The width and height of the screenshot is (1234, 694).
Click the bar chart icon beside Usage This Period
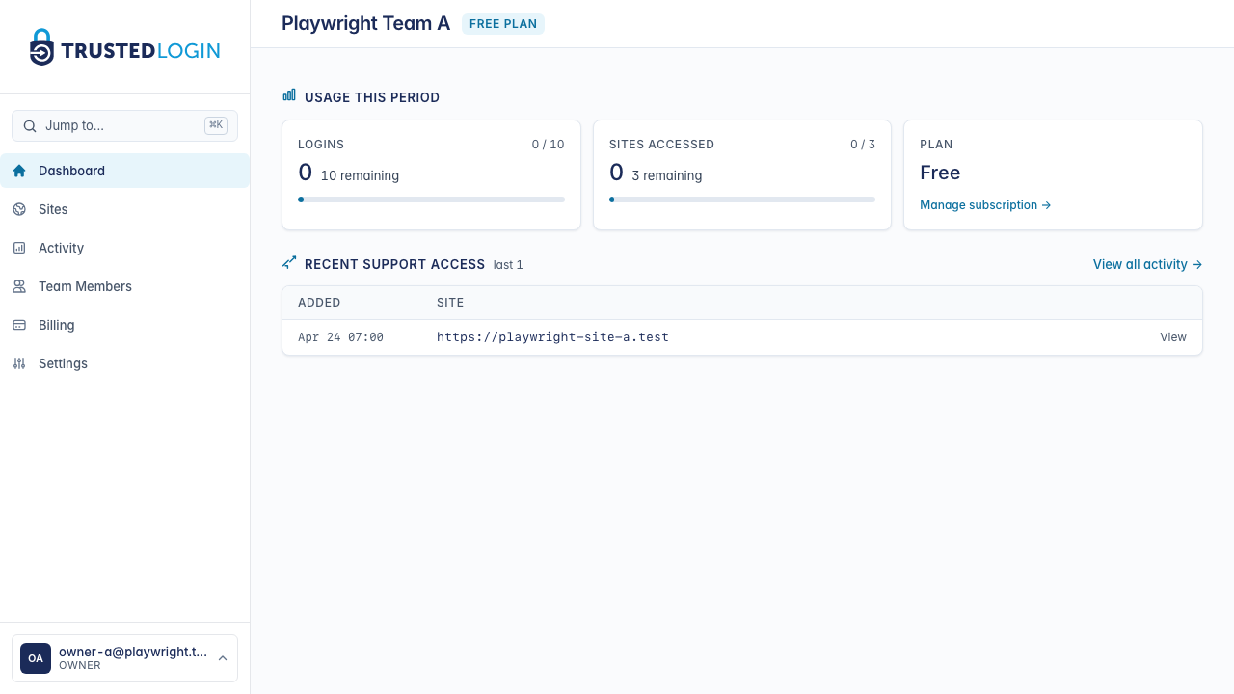point(288,95)
